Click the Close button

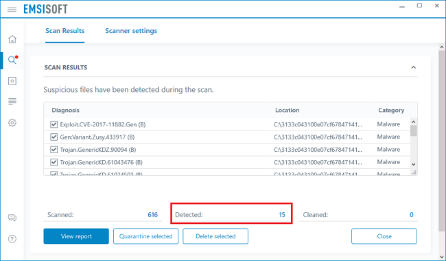click(384, 236)
